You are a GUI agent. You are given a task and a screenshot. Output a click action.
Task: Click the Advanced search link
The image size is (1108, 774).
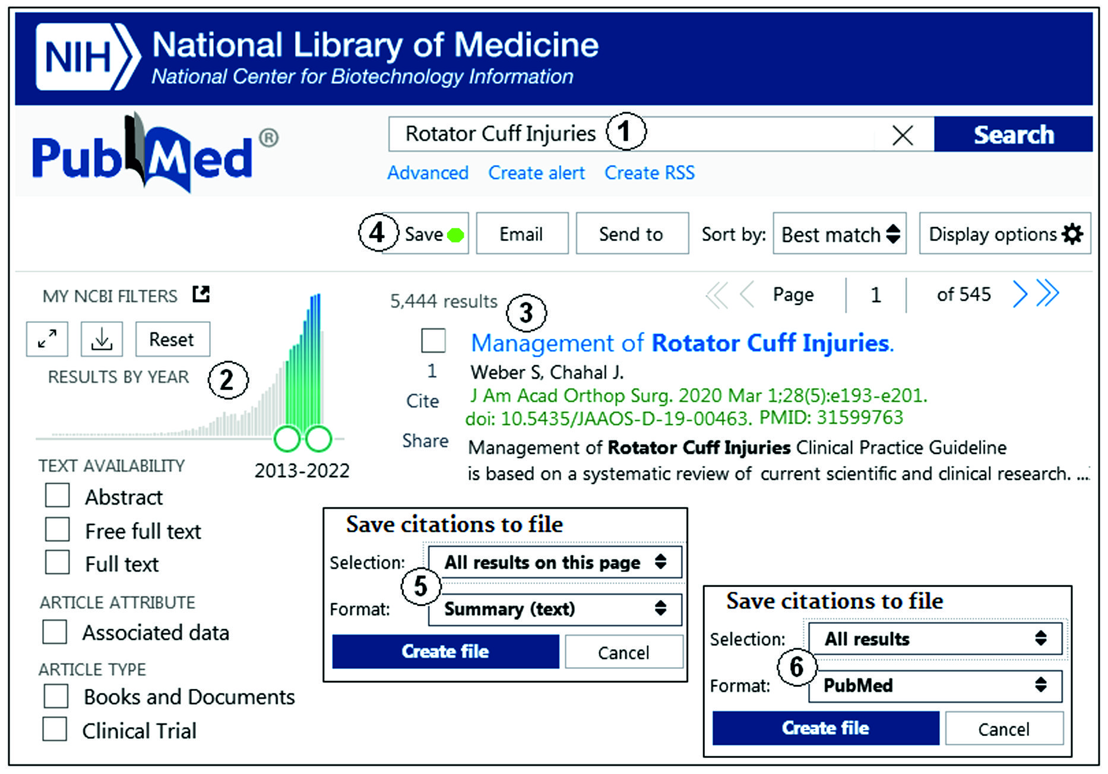428,173
